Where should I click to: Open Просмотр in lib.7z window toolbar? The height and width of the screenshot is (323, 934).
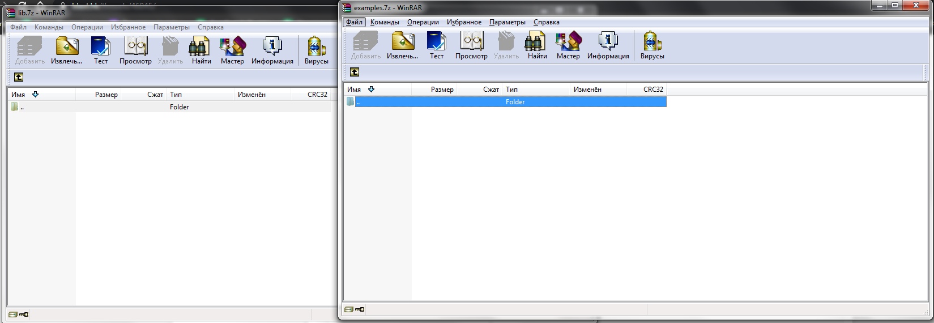[x=135, y=50]
